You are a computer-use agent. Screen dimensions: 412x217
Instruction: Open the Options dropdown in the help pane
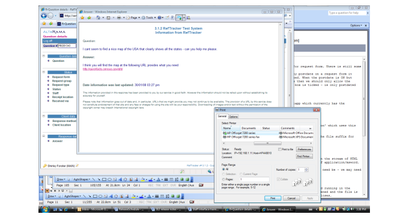tap(356, 25)
